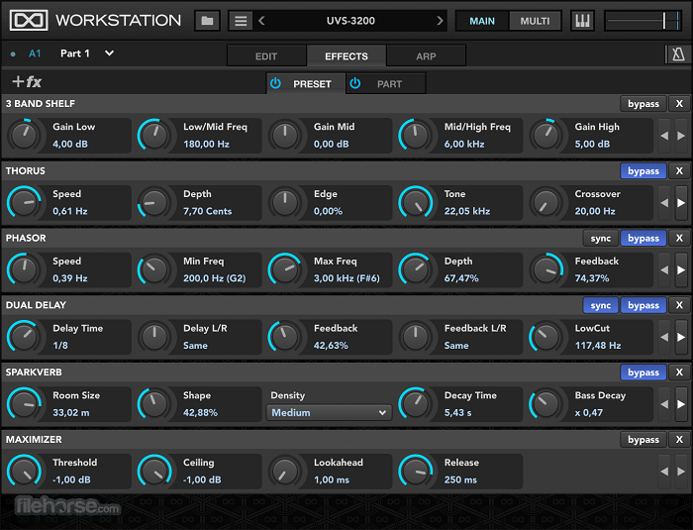Switch to the ARP tab
This screenshot has height=530, width=693.
426,56
